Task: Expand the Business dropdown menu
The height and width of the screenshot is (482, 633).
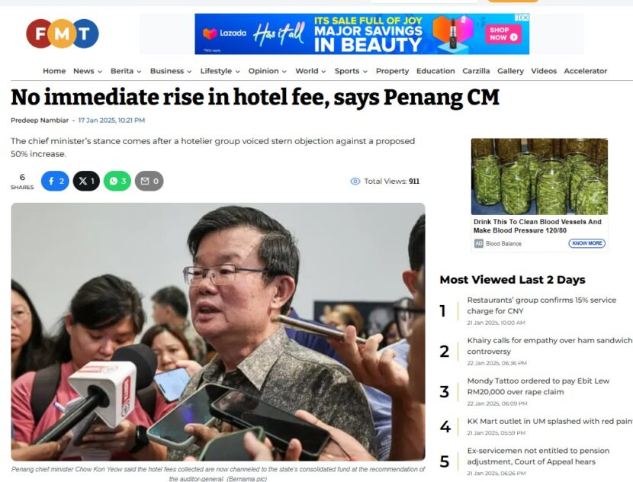Action: coord(171,71)
